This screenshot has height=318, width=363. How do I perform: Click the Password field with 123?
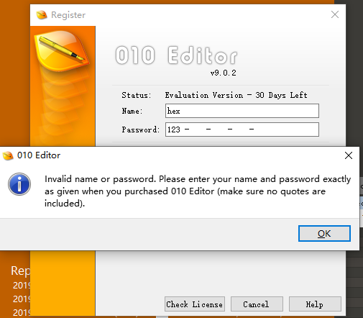(242, 130)
